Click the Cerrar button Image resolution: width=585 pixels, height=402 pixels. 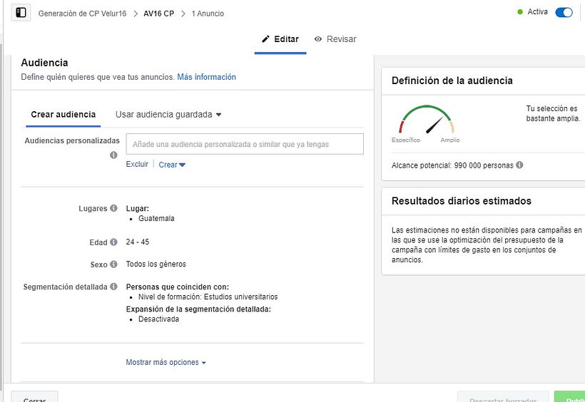click(34, 398)
